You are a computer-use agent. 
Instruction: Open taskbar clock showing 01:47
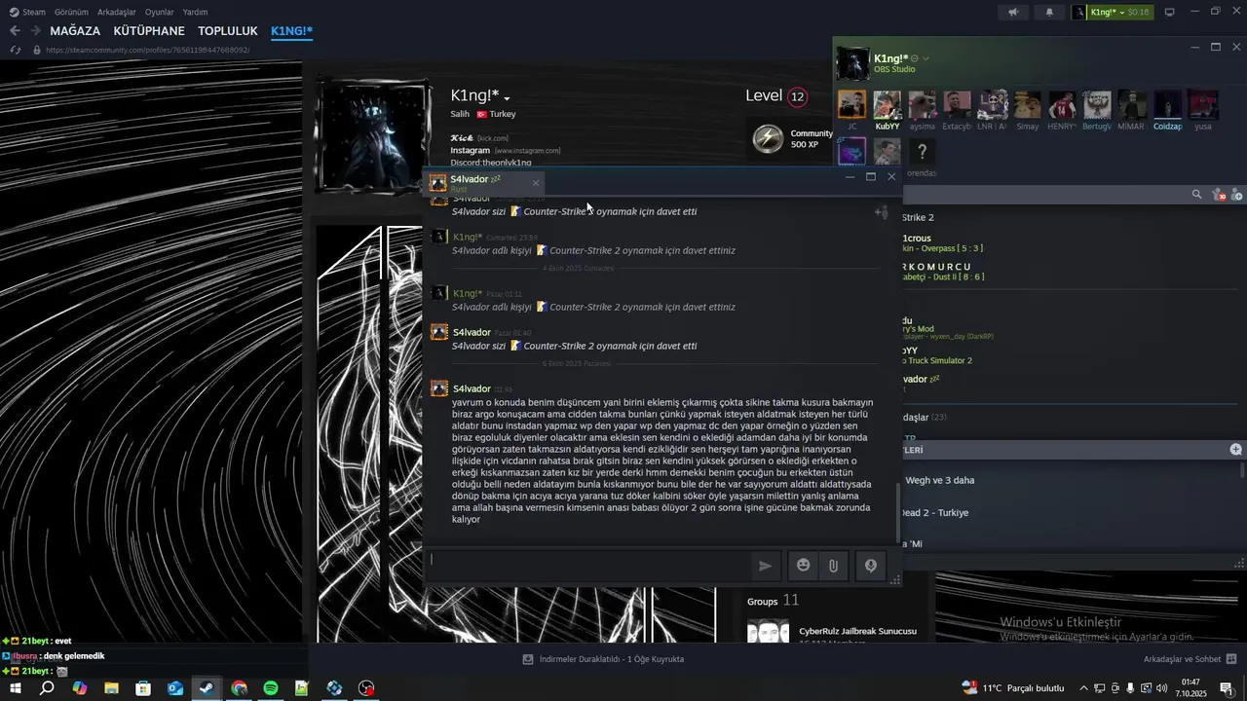pyautogui.click(x=1190, y=688)
